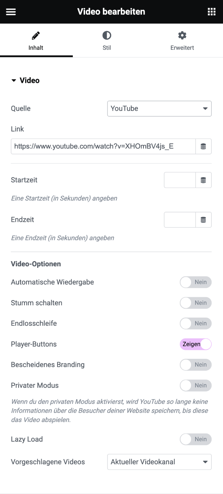Toggle Stumm schalten switch

[x=196, y=303]
